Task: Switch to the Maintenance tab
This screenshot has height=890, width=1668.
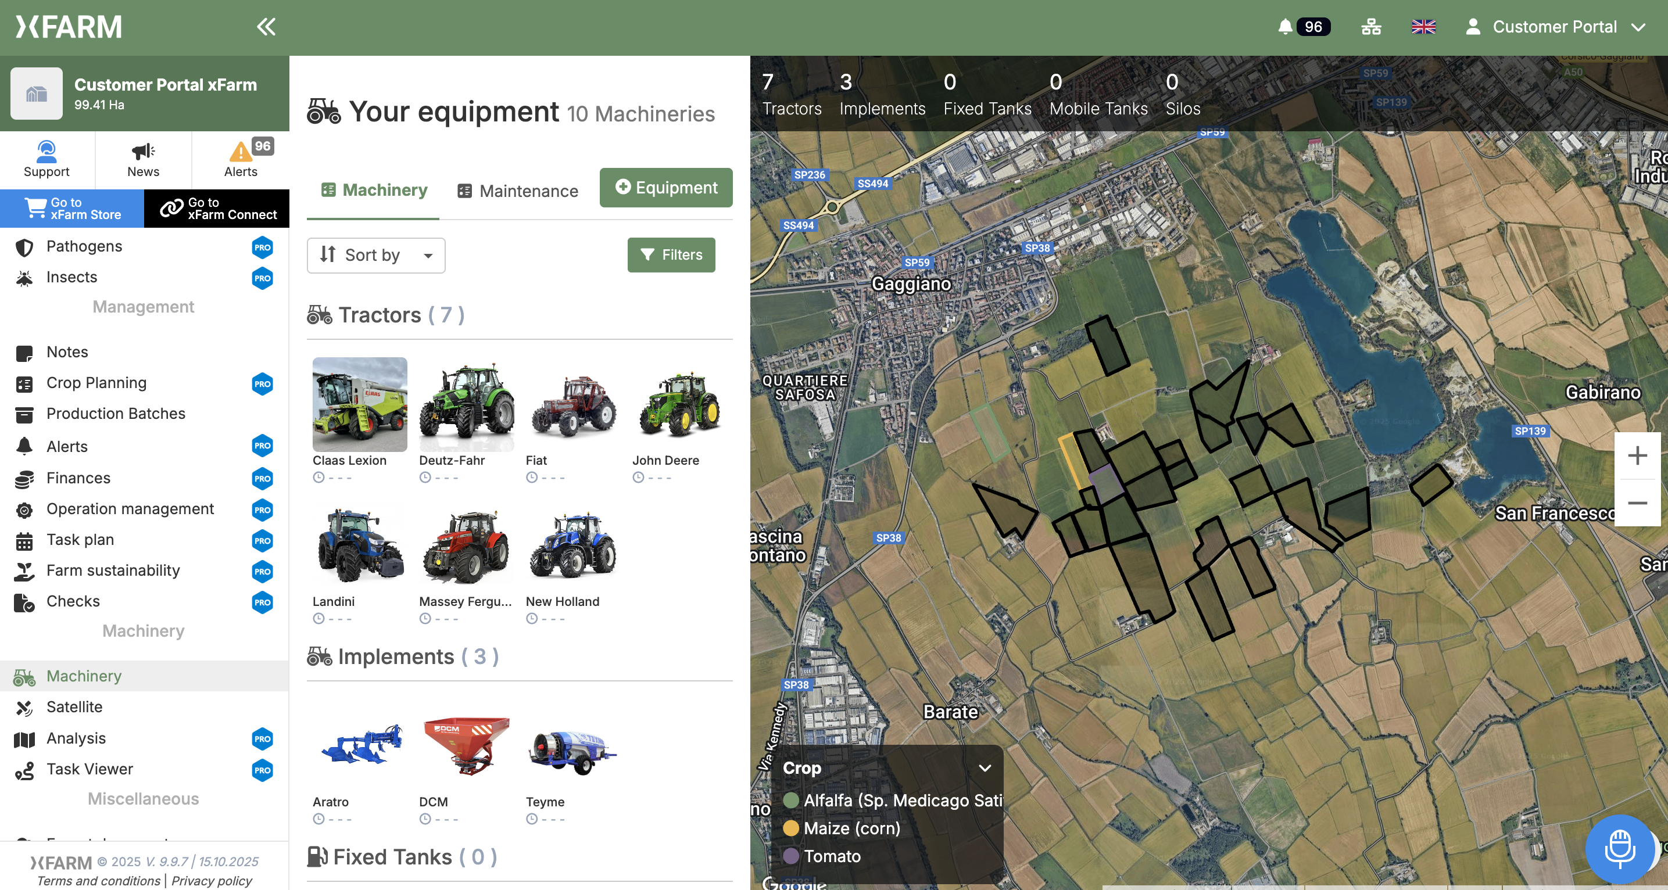Action: point(517,192)
